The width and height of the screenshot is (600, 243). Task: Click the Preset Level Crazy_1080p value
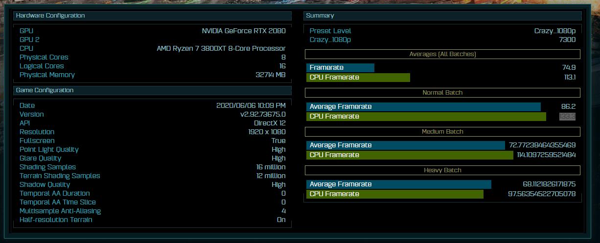click(554, 31)
